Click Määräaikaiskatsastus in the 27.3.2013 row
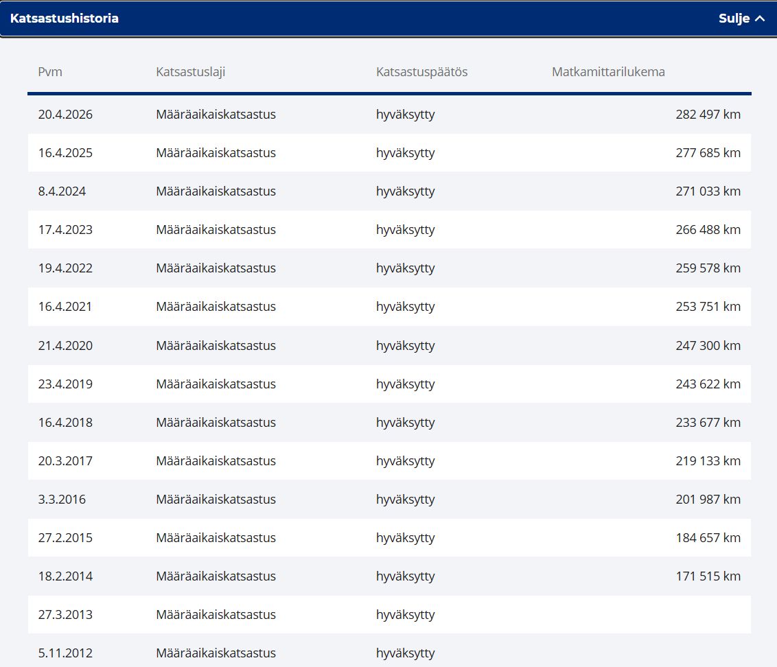Screen dimensions: 777x667 [216, 614]
